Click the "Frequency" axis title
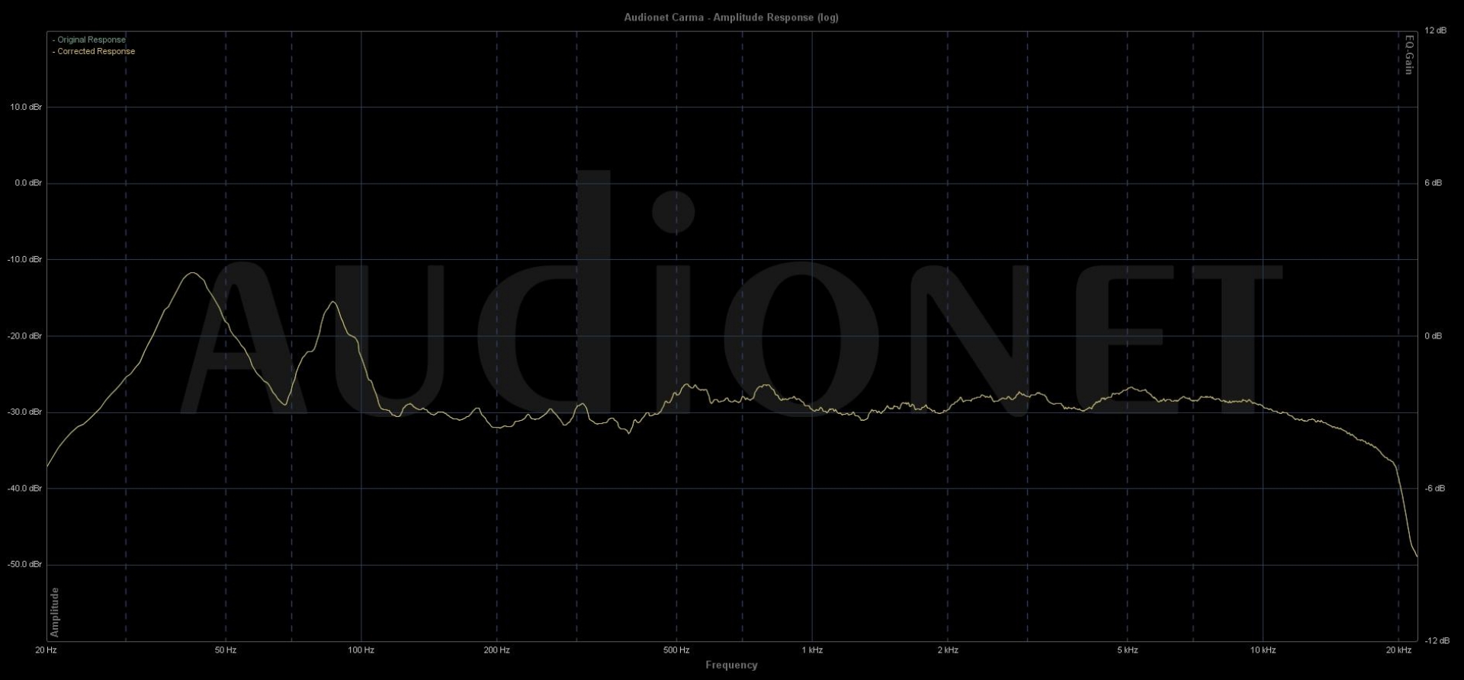The image size is (1464, 680). 731,665
